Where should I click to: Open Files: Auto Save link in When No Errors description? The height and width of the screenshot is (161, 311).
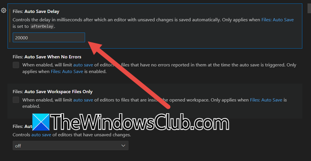pyautogui.click(x=67, y=72)
